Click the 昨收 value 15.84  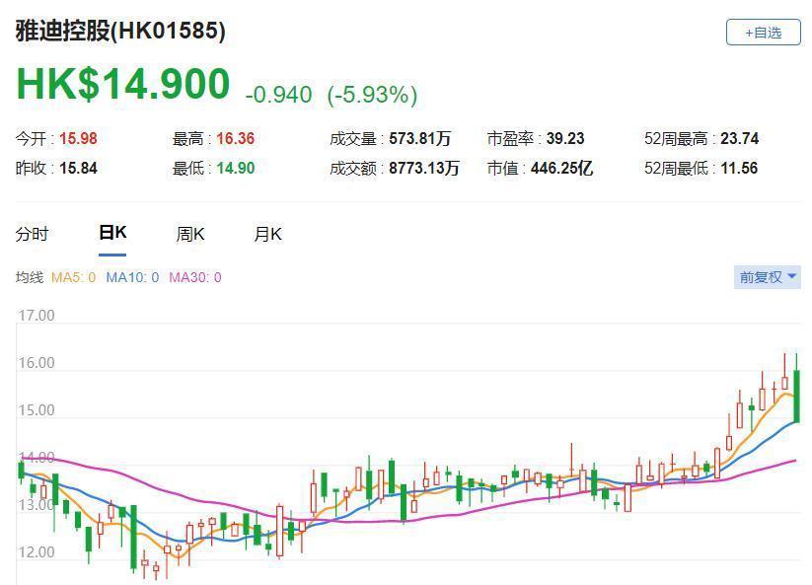point(78,169)
